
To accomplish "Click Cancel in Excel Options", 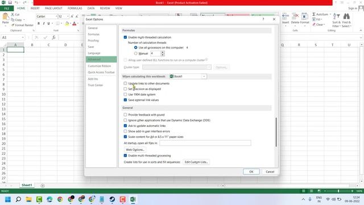I will [270, 171].
